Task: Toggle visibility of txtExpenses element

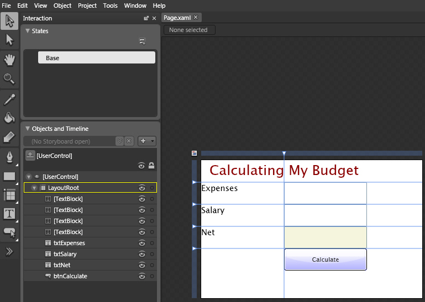Action: (x=142, y=243)
